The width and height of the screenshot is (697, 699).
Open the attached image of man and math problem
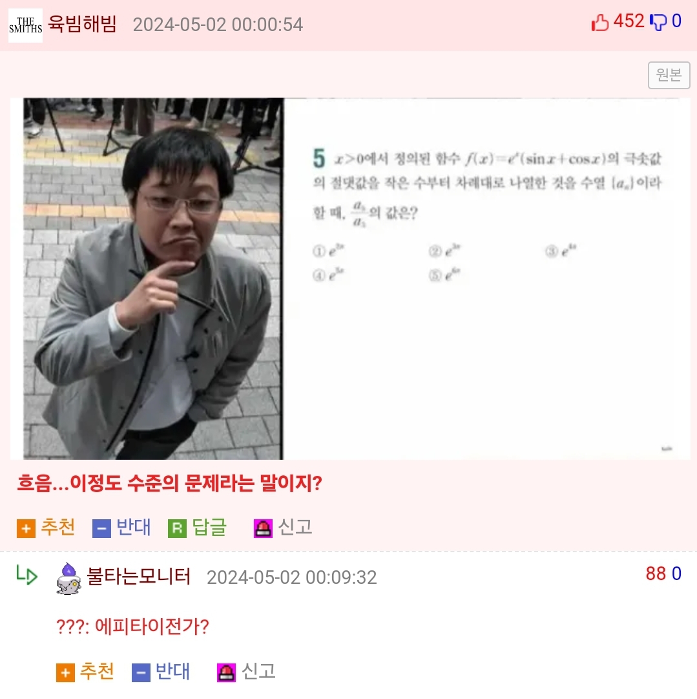pyautogui.click(x=350, y=279)
